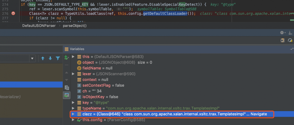Select the highlighted blue stack frame
The width and height of the screenshot is (294, 125).
click(x=31, y=85)
